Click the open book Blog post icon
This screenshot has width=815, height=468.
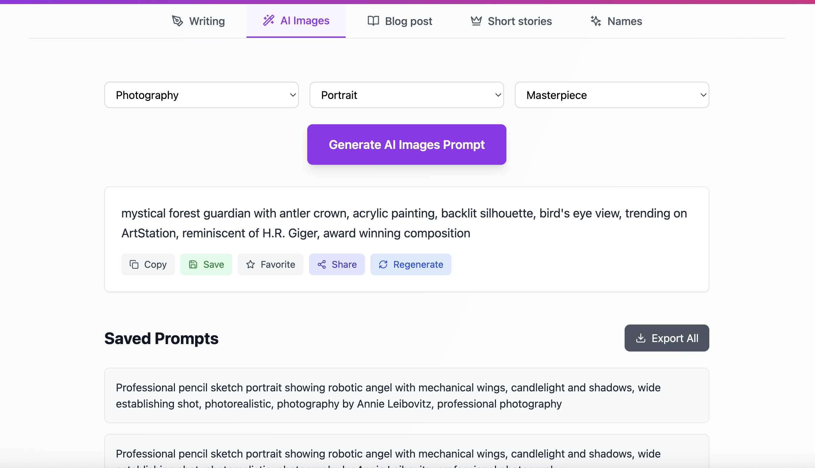(373, 21)
